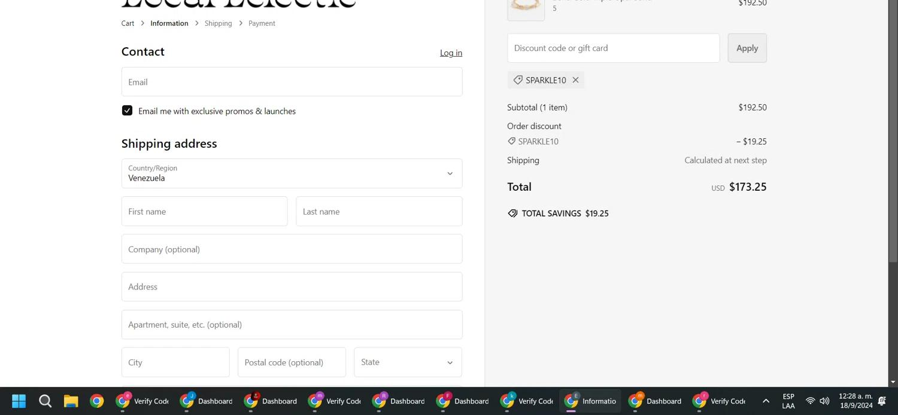Remove the SPARKLE10 discount code tag
Viewport: 898px width, 415px height.
[575, 80]
